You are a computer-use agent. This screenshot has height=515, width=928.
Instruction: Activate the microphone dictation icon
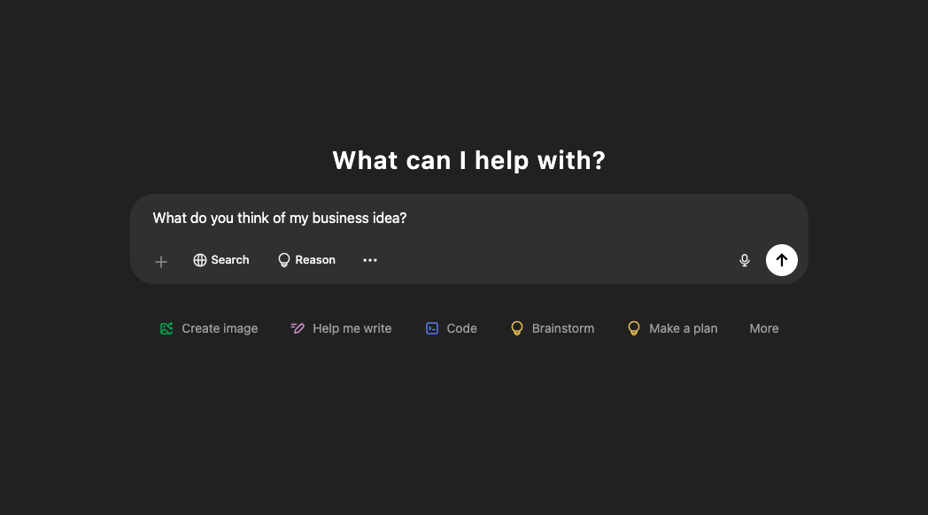tap(744, 259)
